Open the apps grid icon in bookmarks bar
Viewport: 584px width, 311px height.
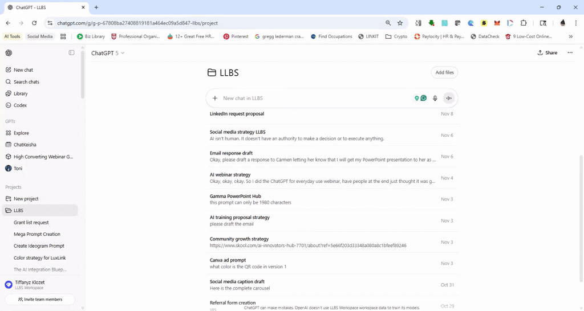tap(63, 36)
